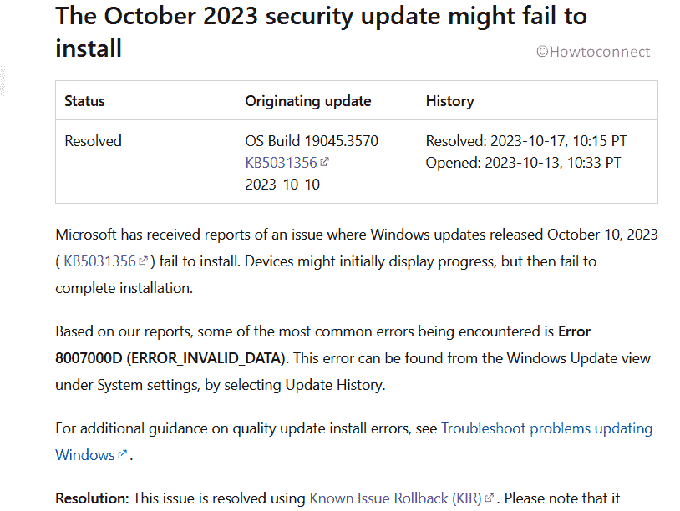Click the Status column header
The height and width of the screenshot is (511, 680).
pyautogui.click(x=84, y=101)
